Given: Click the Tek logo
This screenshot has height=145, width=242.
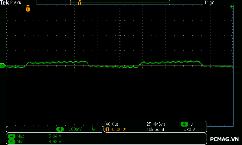Looking at the screenshot, I should pos(5,2).
